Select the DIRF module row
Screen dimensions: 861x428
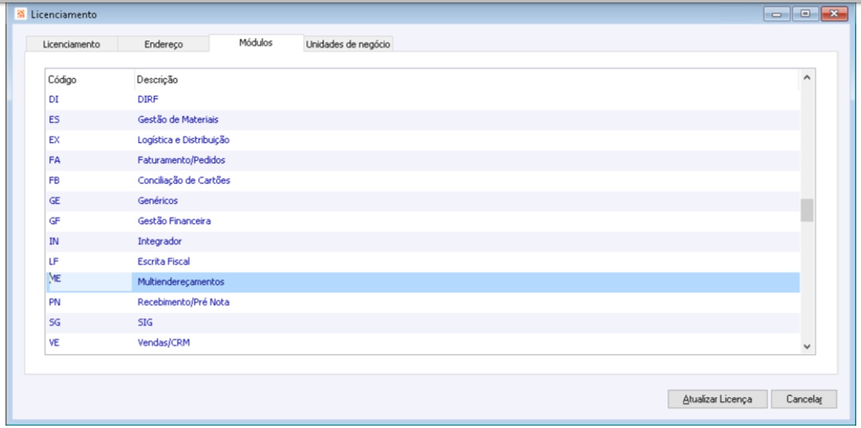pyautogui.click(x=423, y=100)
